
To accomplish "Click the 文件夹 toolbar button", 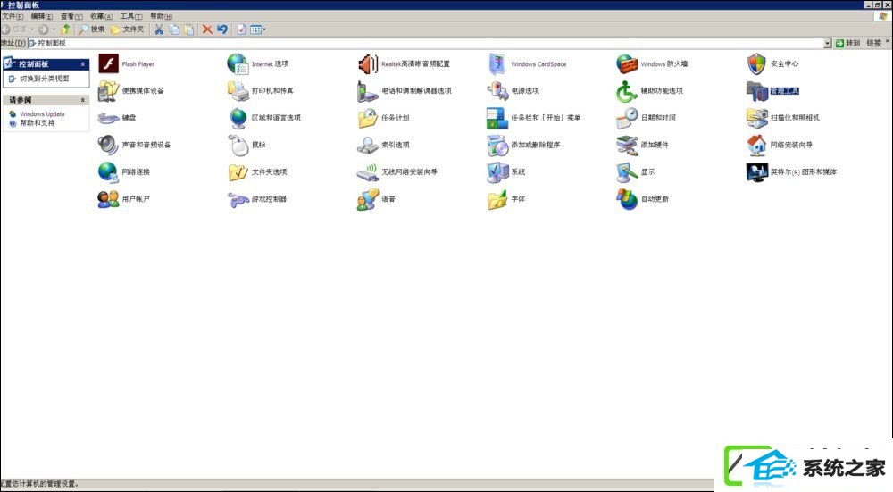I will pos(127,29).
